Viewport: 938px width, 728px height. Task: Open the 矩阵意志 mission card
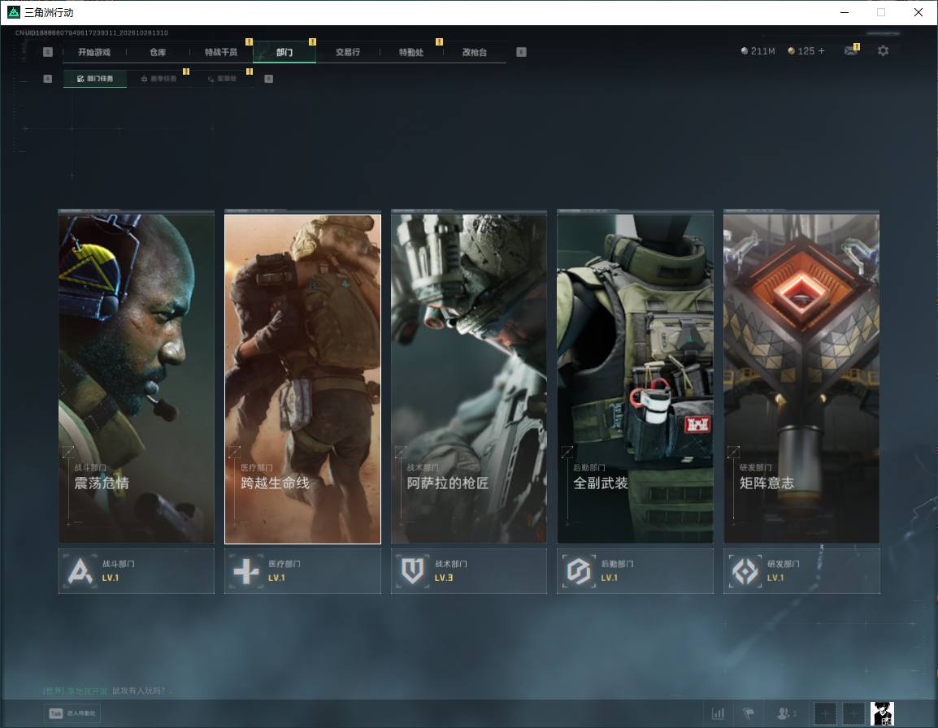801,379
